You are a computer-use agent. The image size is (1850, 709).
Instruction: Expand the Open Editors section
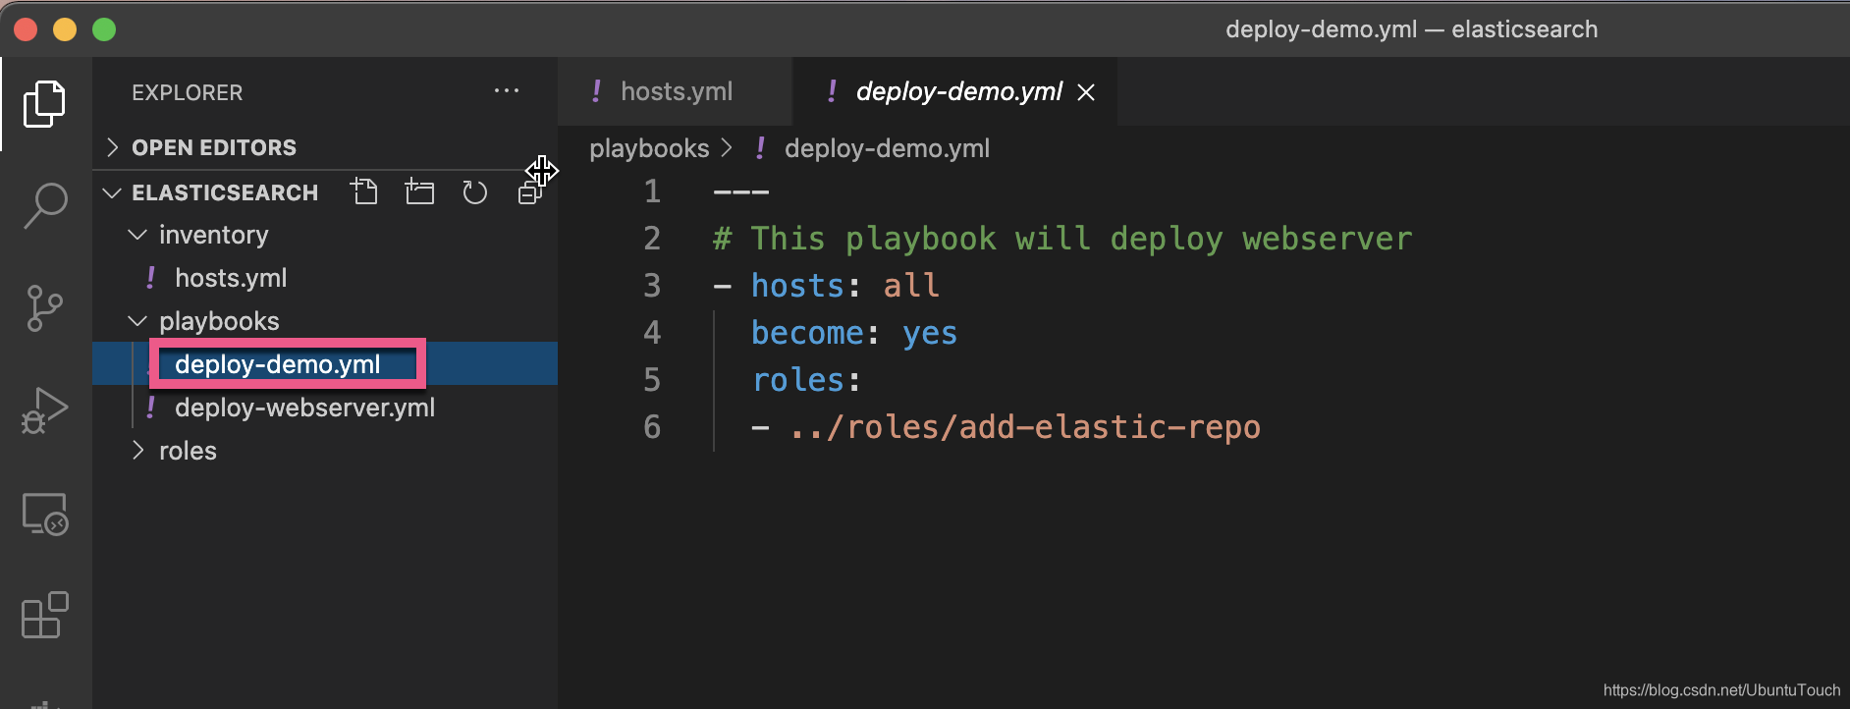point(112,147)
